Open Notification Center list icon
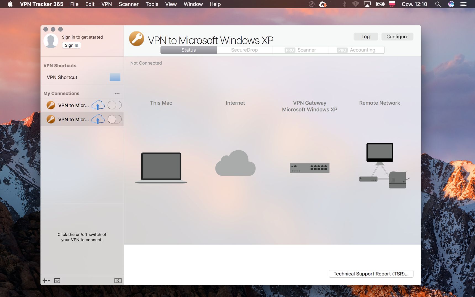Viewport: 475px width, 297px height. 463,4
